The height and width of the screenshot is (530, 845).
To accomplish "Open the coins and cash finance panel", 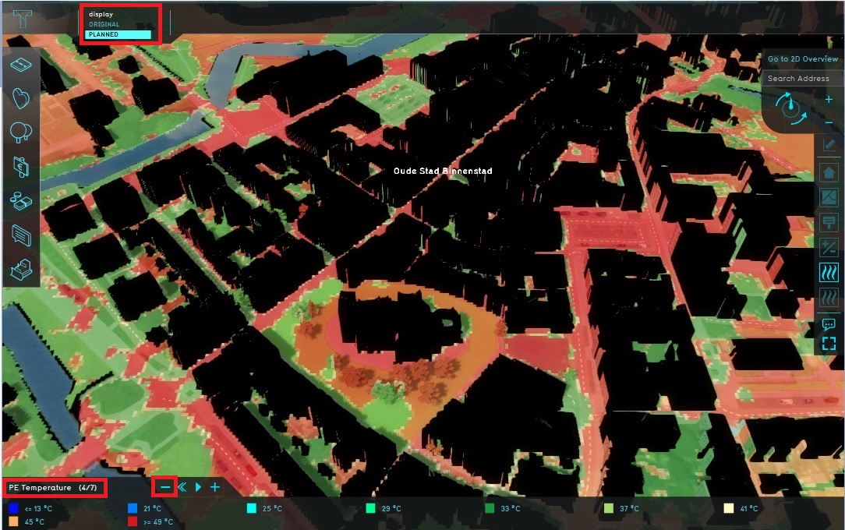I will 21,200.
